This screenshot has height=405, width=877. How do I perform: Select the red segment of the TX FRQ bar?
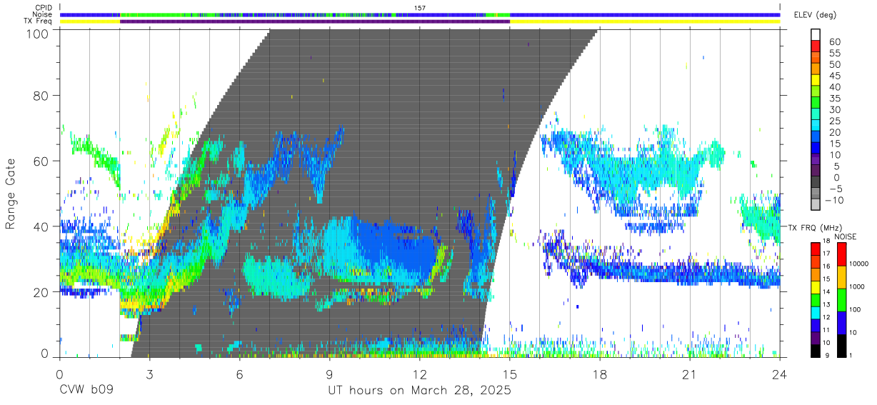pos(816,249)
